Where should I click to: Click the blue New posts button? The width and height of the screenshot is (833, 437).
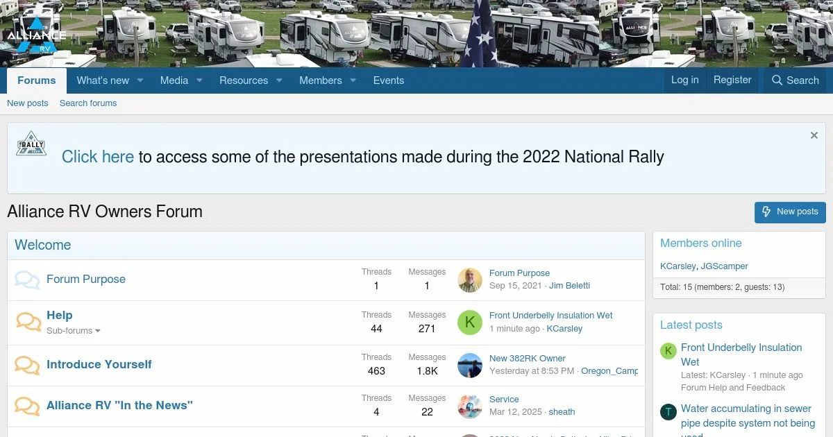(x=790, y=212)
